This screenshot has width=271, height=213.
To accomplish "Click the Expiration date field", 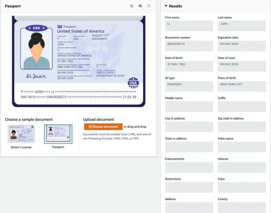I will (242, 46).
